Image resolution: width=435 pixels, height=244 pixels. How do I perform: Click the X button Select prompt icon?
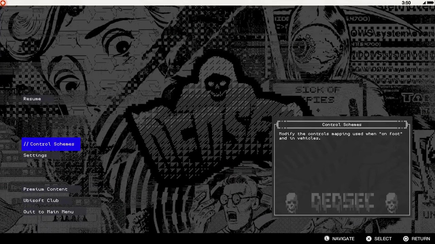pyautogui.click(x=369, y=239)
